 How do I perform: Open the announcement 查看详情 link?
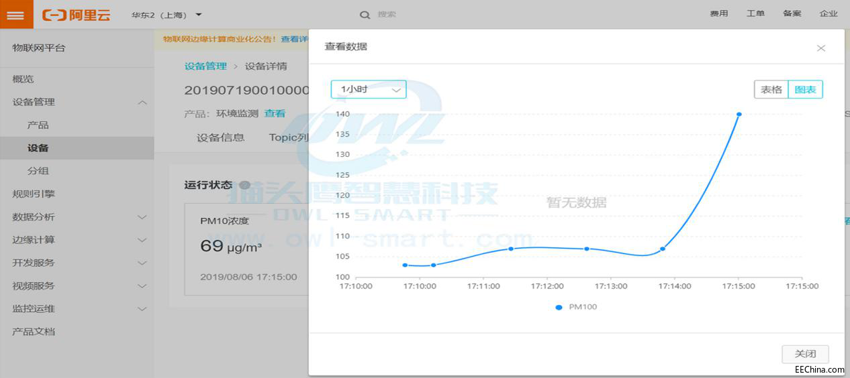pos(295,39)
